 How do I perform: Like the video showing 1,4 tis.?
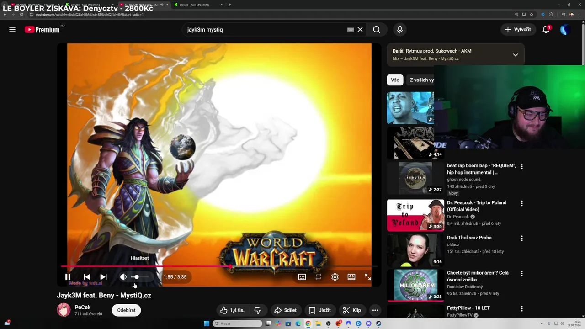pos(233,310)
